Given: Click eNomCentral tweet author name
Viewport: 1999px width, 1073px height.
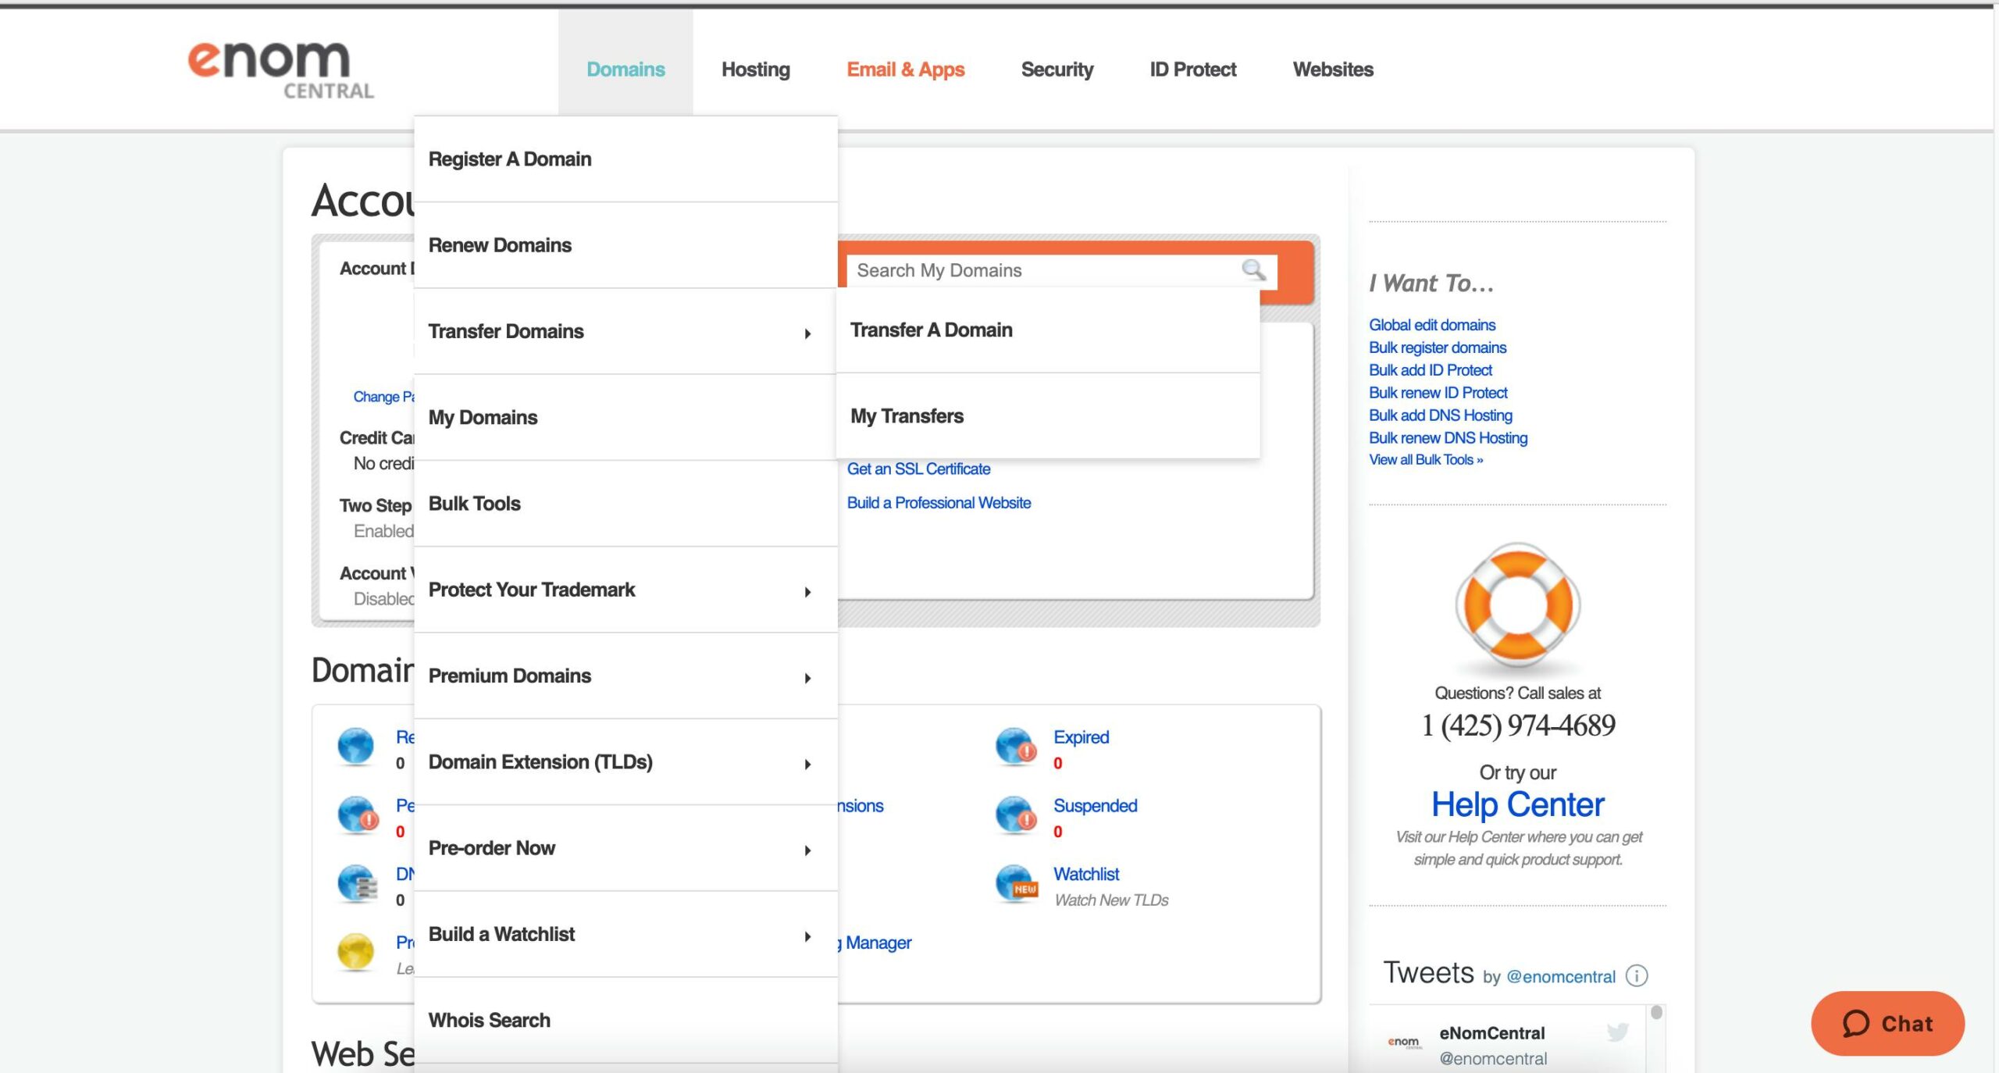Looking at the screenshot, I should [1491, 1033].
